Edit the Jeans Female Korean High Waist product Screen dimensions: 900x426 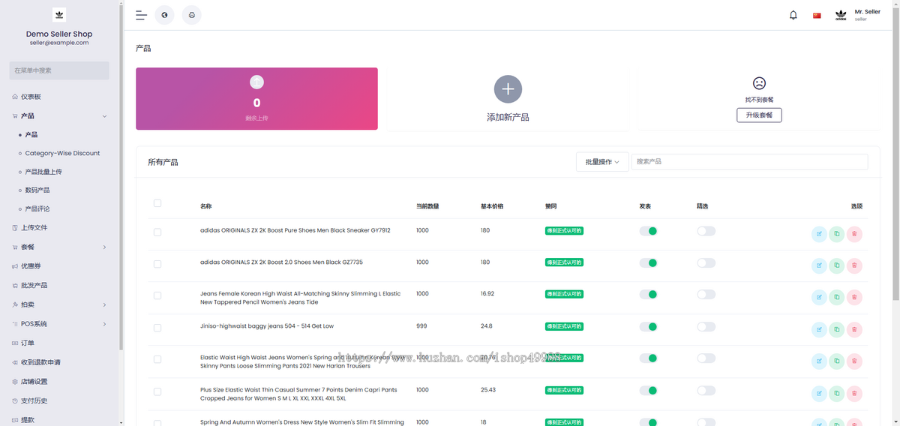(820, 298)
